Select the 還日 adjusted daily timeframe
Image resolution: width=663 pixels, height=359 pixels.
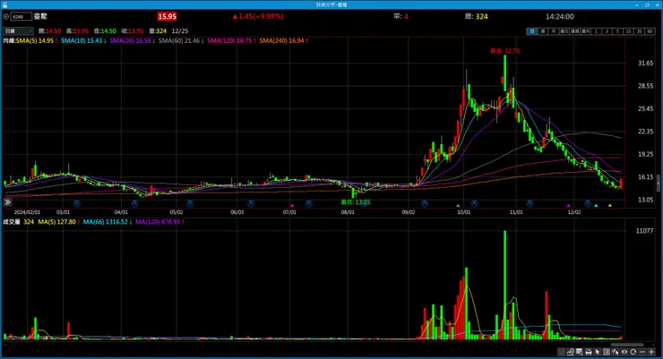click(x=564, y=31)
